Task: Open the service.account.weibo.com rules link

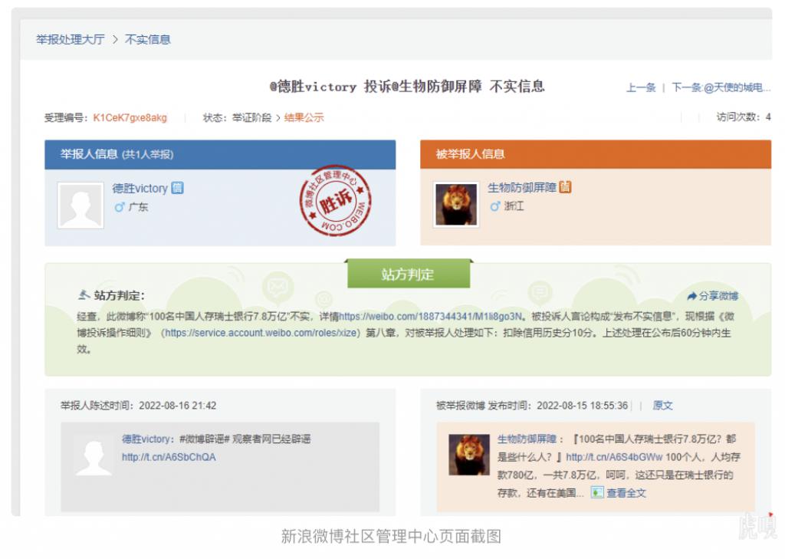Action: (x=261, y=333)
